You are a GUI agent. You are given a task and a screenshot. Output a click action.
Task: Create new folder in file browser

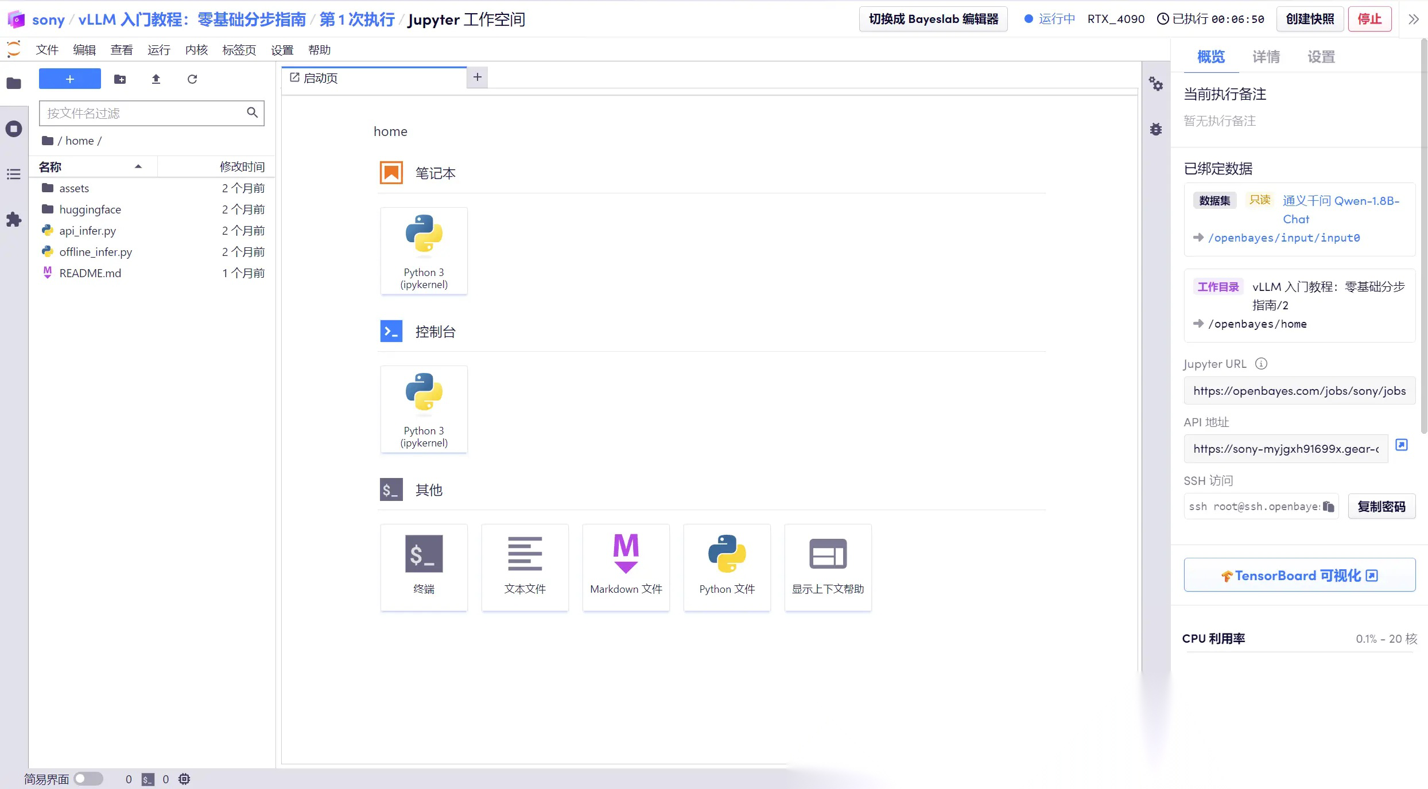(120, 79)
